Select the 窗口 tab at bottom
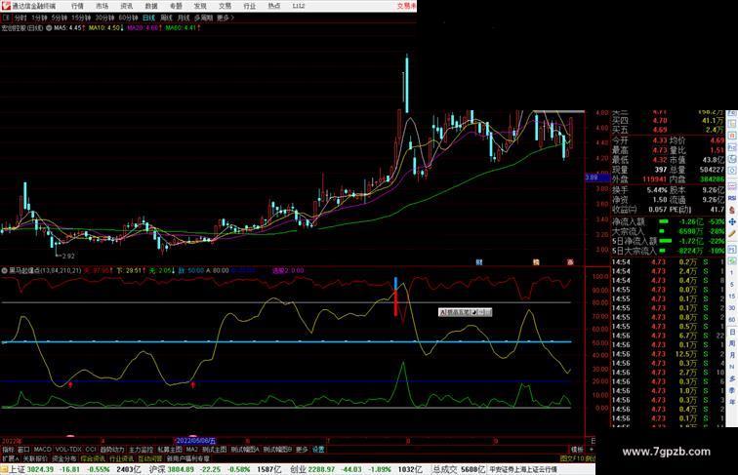 pos(23,450)
